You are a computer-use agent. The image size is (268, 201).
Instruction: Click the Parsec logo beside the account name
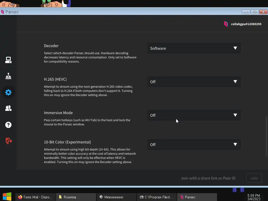[x=226, y=24]
